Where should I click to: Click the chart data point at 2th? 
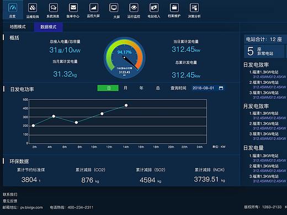(x=33, y=126)
